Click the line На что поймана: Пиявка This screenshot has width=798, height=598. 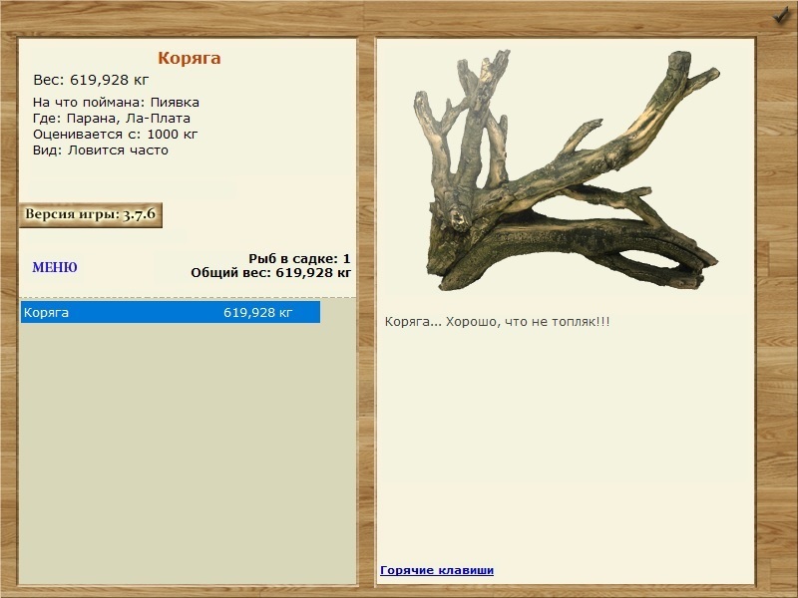click(116, 103)
